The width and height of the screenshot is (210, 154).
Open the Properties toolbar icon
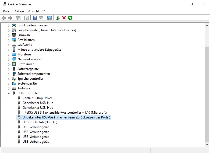pyautogui.click(x=27, y=18)
